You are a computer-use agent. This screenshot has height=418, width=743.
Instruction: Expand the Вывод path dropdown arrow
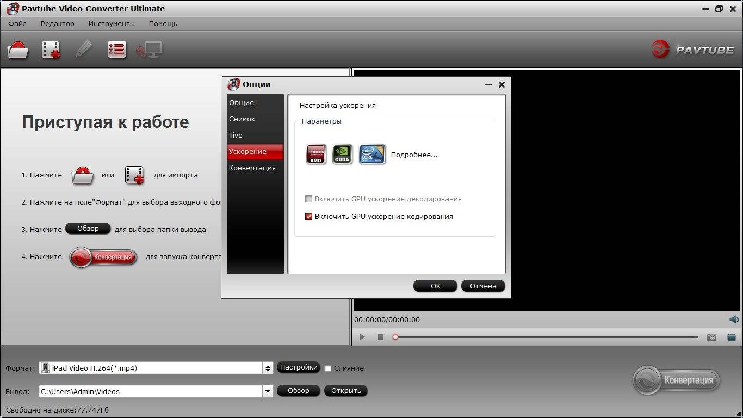(268, 391)
